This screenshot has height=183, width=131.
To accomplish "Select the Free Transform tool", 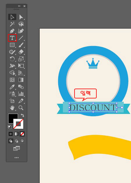I will click(x=21, y=66).
